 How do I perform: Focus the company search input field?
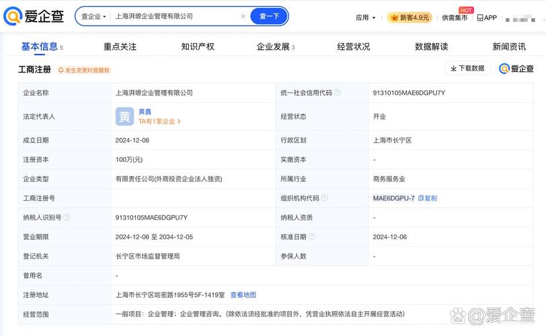point(176,16)
